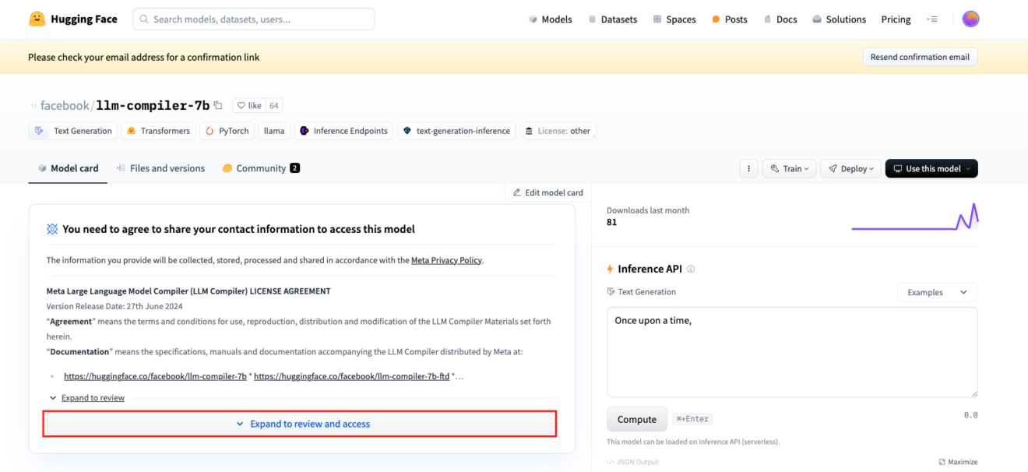The width and height of the screenshot is (1028, 472).
Task: Open huggingface.co/facebook/llm-compiler-7b link
Action: [x=155, y=376]
